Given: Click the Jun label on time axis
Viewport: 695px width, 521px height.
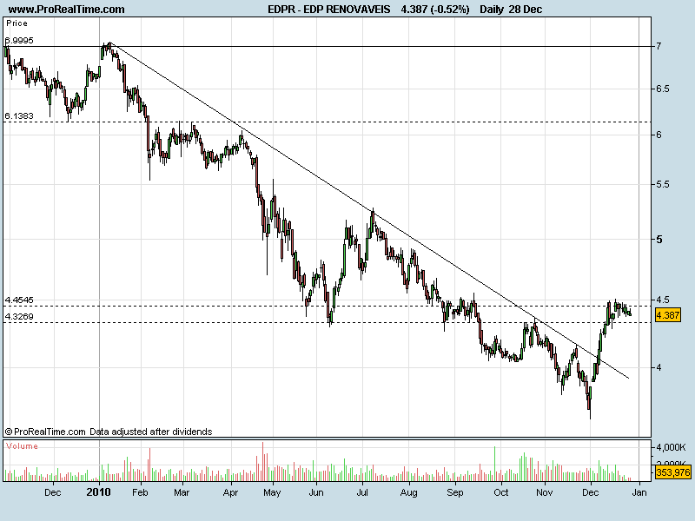Looking at the screenshot, I should tap(316, 492).
